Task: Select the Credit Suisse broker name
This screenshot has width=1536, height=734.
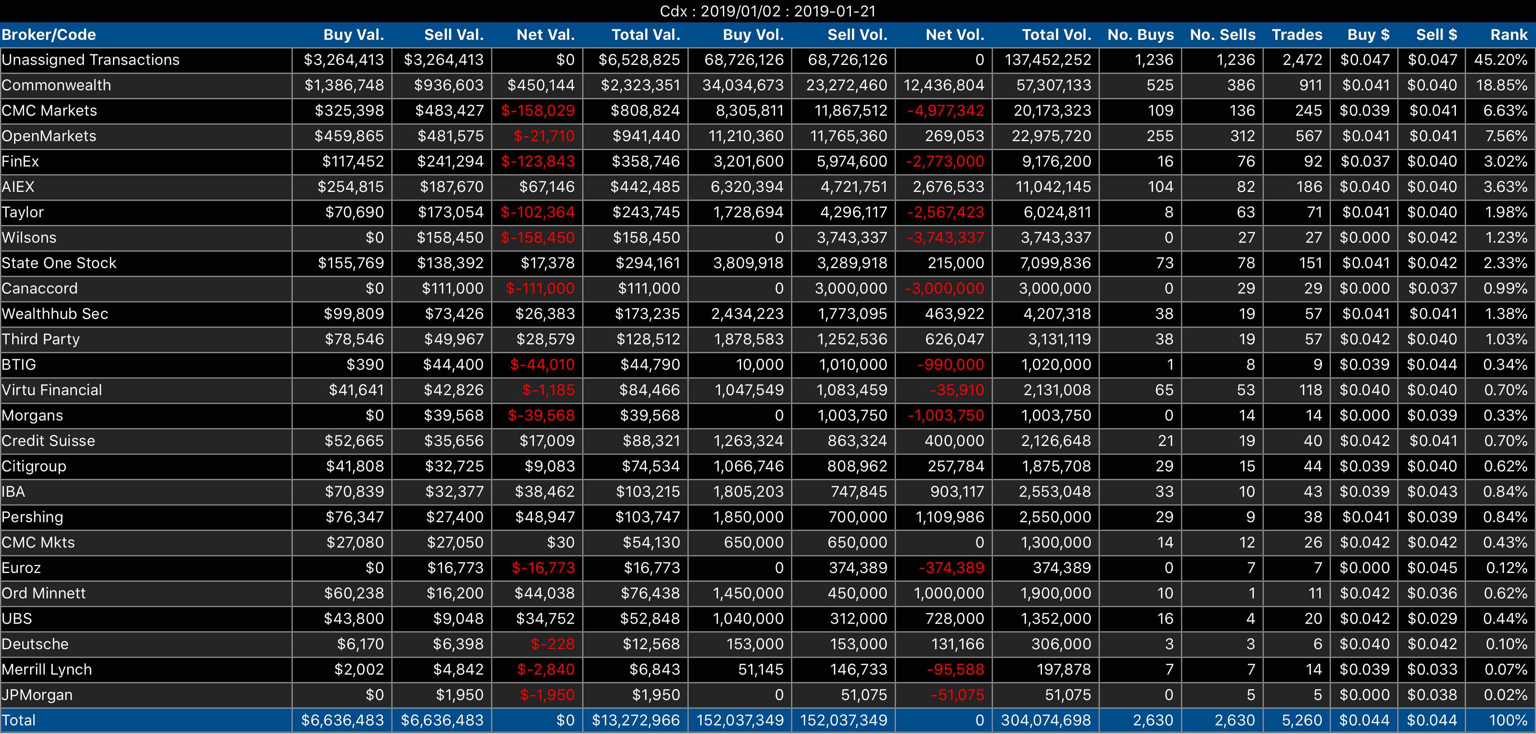Action: click(x=48, y=440)
